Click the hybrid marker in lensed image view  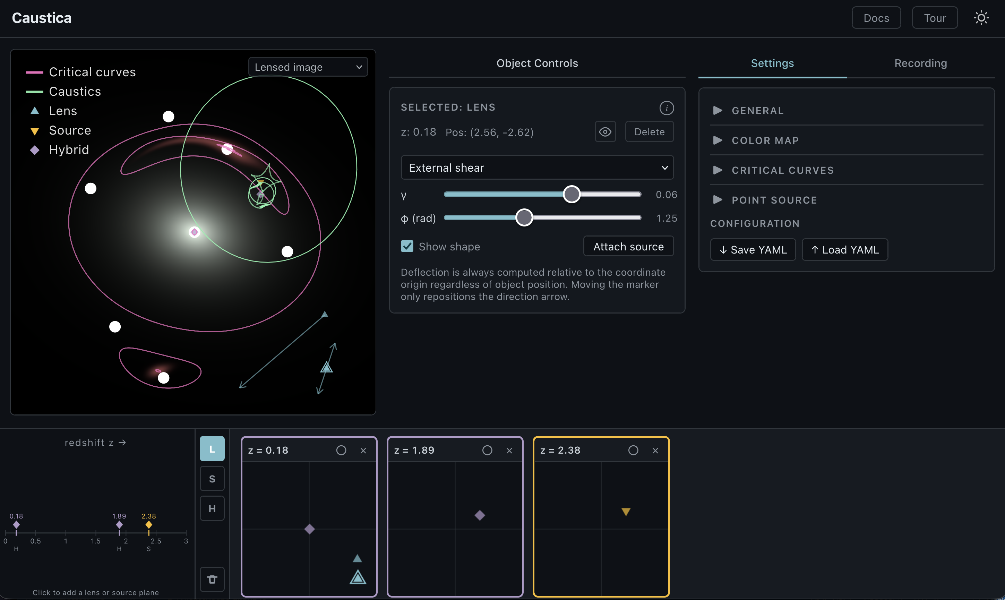point(195,232)
